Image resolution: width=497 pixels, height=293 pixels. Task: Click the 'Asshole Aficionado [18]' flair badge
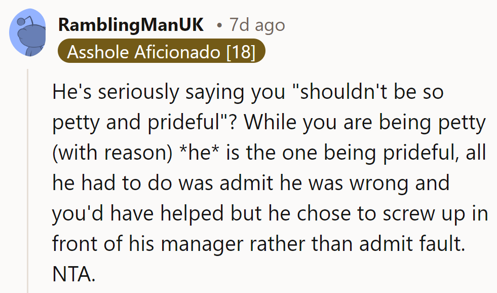(x=161, y=52)
